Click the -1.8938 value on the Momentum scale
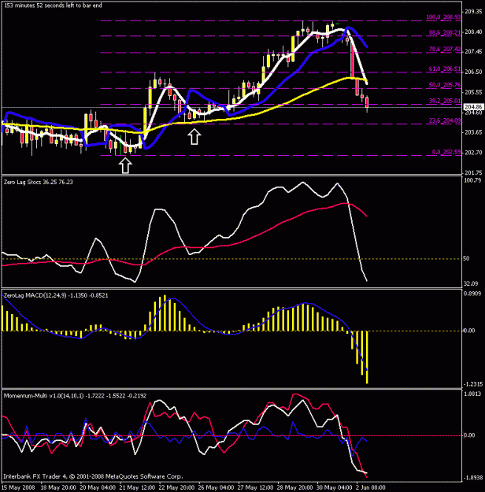 click(472, 477)
